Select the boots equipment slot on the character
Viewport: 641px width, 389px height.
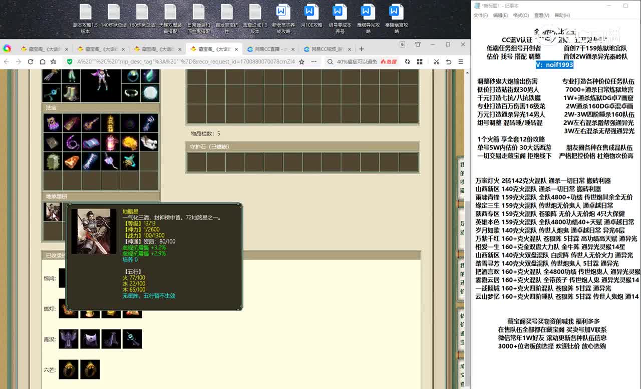[x=72, y=92]
